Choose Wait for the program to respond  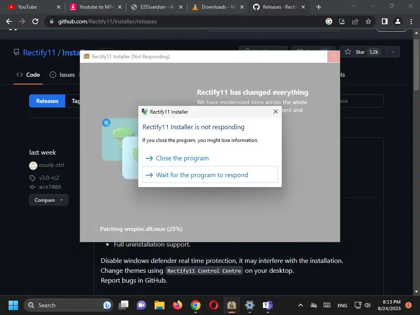(210, 175)
